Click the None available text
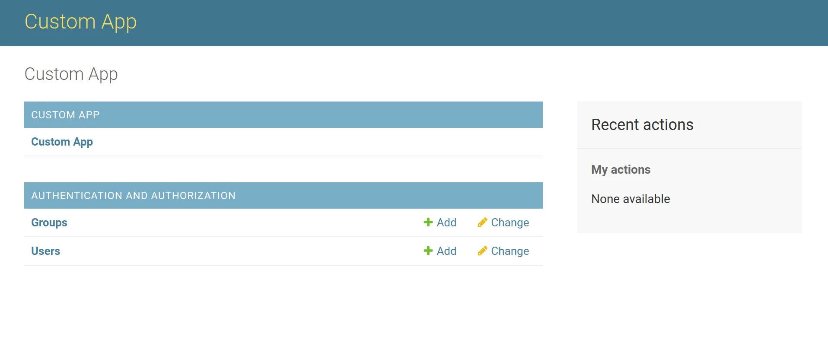 pyautogui.click(x=631, y=199)
